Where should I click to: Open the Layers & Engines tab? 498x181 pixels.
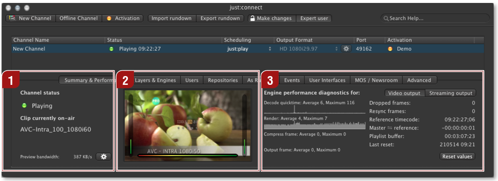pyautogui.click(x=155, y=80)
